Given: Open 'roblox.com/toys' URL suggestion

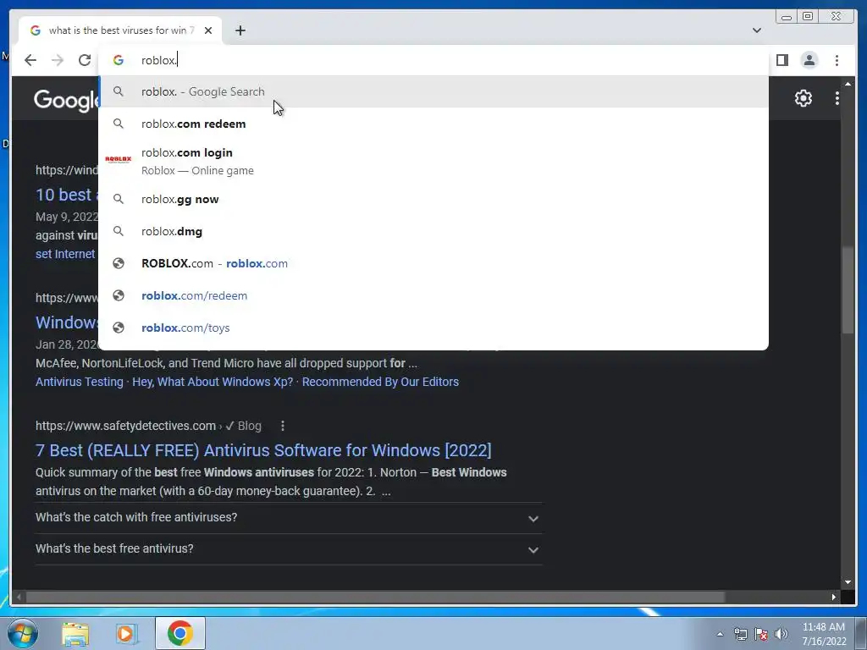Looking at the screenshot, I should click(x=433, y=328).
